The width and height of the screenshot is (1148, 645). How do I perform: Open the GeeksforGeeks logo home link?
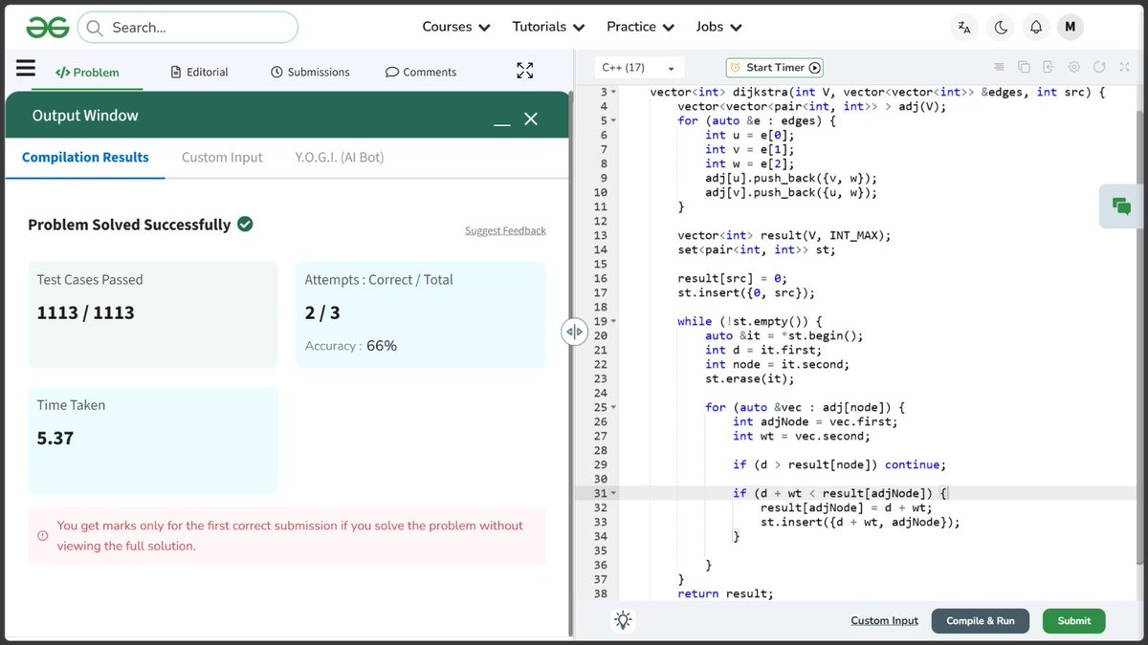[x=47, y=28]
